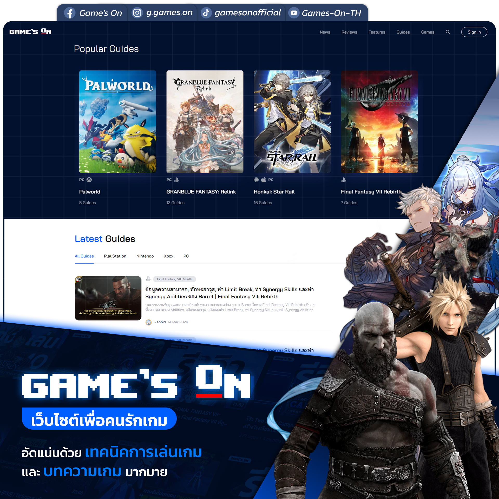Click the Xbox platform icon under Palworld
Image resolution: width=499 pixels, height=499 pixels.
click(x=89, y=180)
